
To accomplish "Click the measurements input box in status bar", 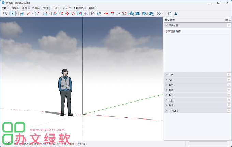I will coord(208,144).
